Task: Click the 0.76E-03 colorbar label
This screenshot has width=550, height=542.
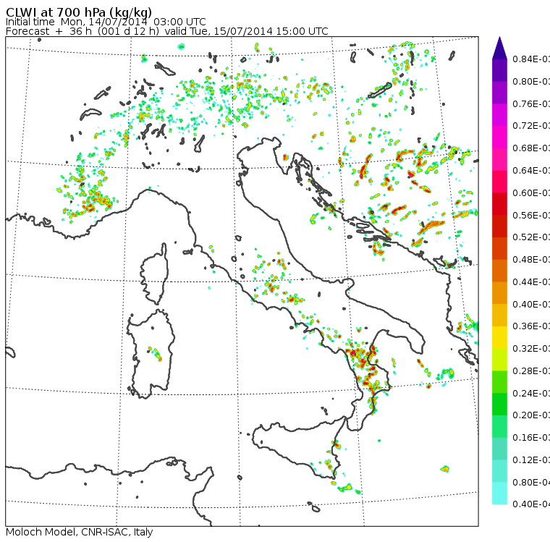Action: [530, 103]
